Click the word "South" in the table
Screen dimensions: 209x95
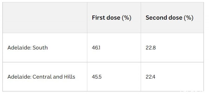[x=40, y=48]
